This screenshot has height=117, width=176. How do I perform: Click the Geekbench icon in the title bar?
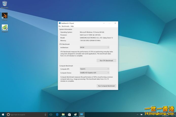point(60,23)
